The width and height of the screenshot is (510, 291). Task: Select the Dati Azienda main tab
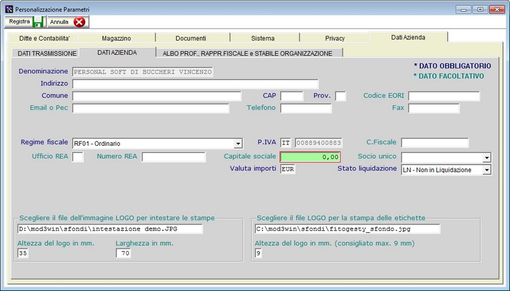[408, 37]
